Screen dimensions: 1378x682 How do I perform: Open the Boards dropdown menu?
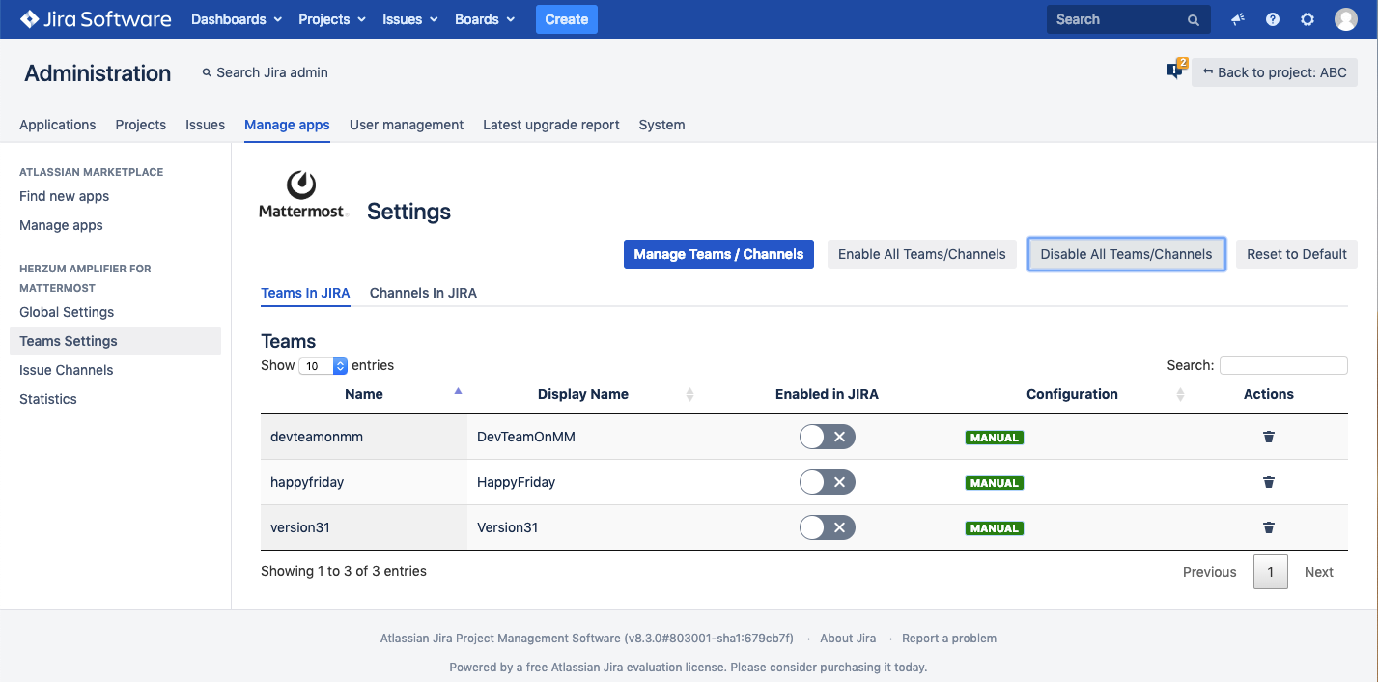tap(485, 19)
